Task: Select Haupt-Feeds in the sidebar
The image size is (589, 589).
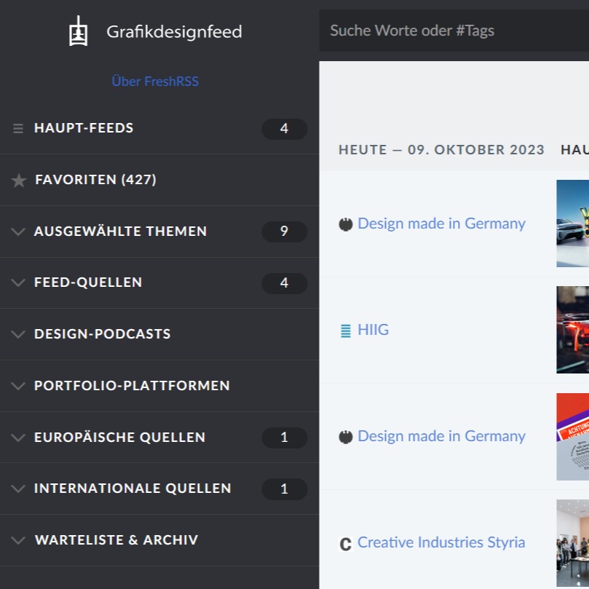Action: pyautogui.click(x=84, y=128)
